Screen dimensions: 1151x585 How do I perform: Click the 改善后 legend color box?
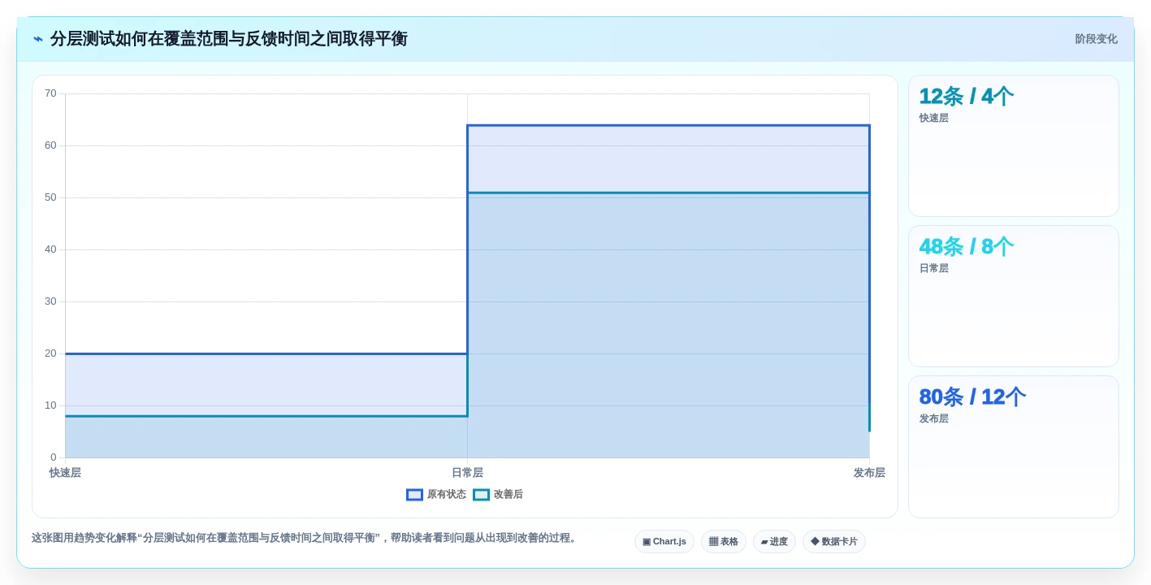coord(481,494)
